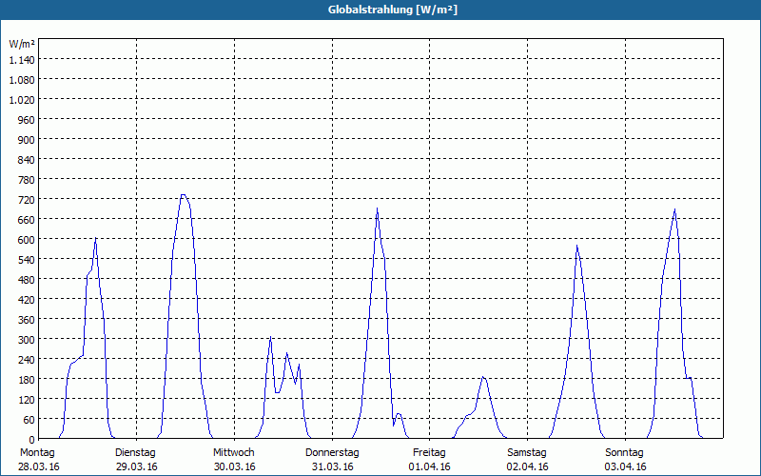This screenshot has width=761, height=476.
Task: Click the 780 y-axis label
Action: click(x=28, y=180)
